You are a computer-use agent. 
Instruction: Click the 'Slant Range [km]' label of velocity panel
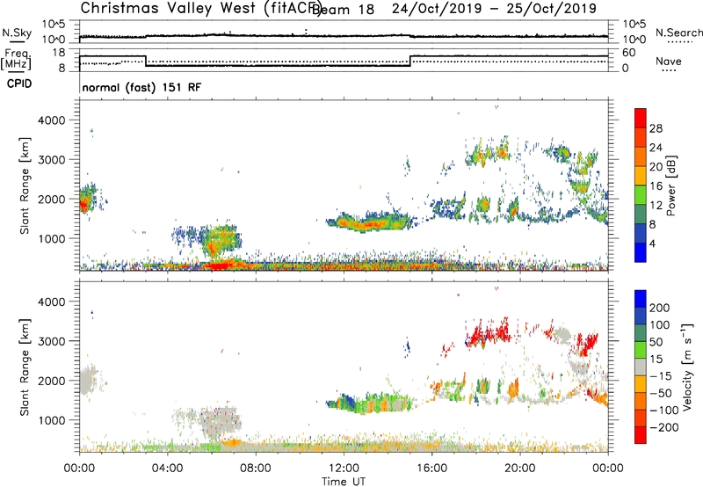tap(25, 367)
